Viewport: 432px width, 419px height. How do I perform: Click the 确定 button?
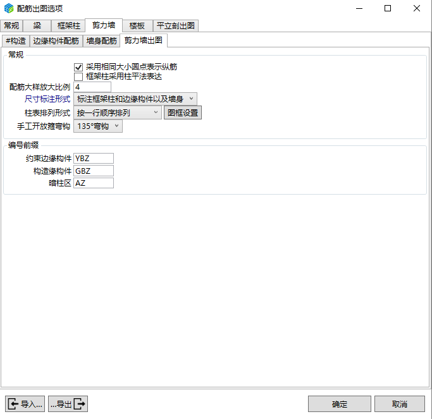click(340, 404)
